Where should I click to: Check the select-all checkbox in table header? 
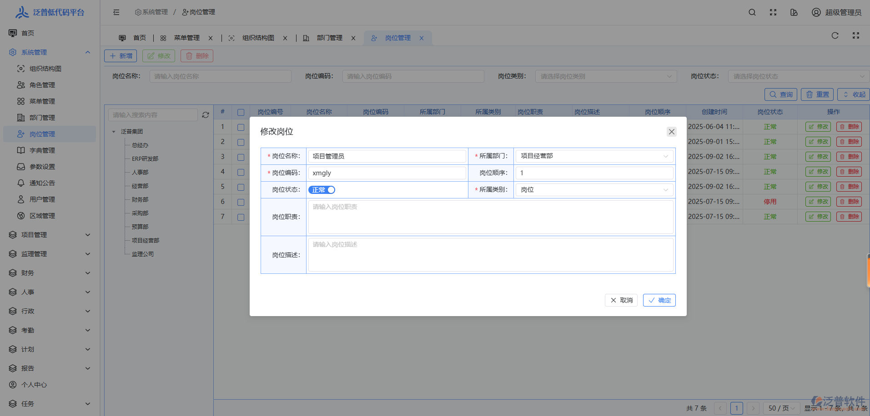pos(241,112)
